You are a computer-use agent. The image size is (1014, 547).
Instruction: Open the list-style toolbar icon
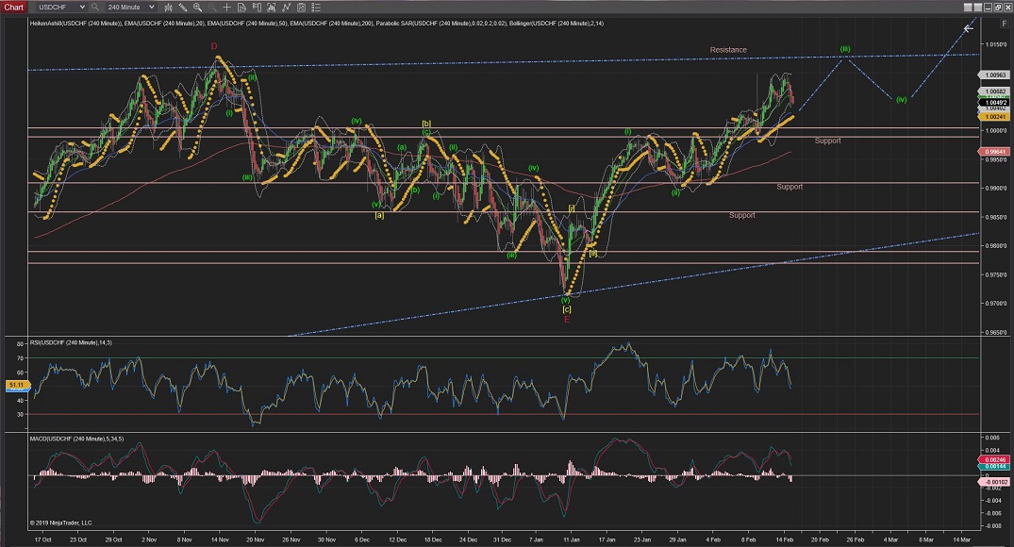click(x=316, y=8)
